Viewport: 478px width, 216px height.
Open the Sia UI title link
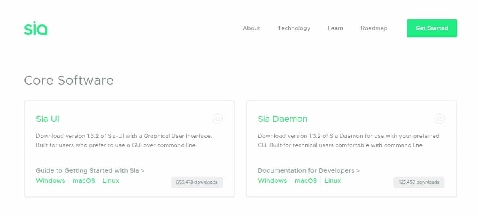[x=47, y=119]
